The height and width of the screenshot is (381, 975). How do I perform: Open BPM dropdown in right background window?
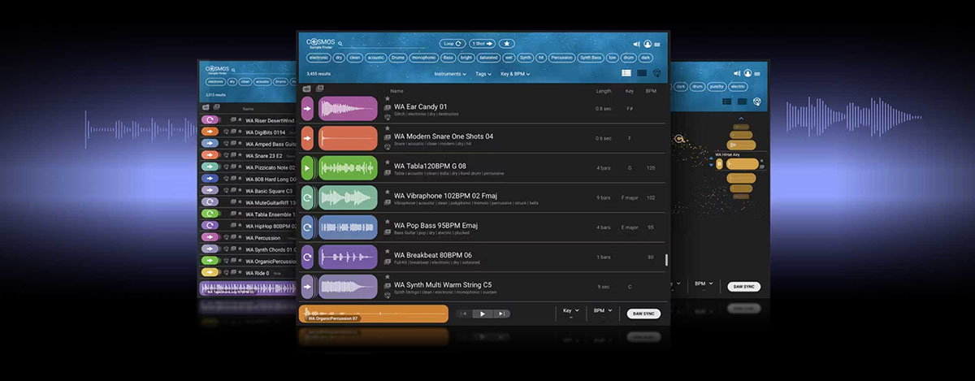pyautogui.click(x=703, y=284)
